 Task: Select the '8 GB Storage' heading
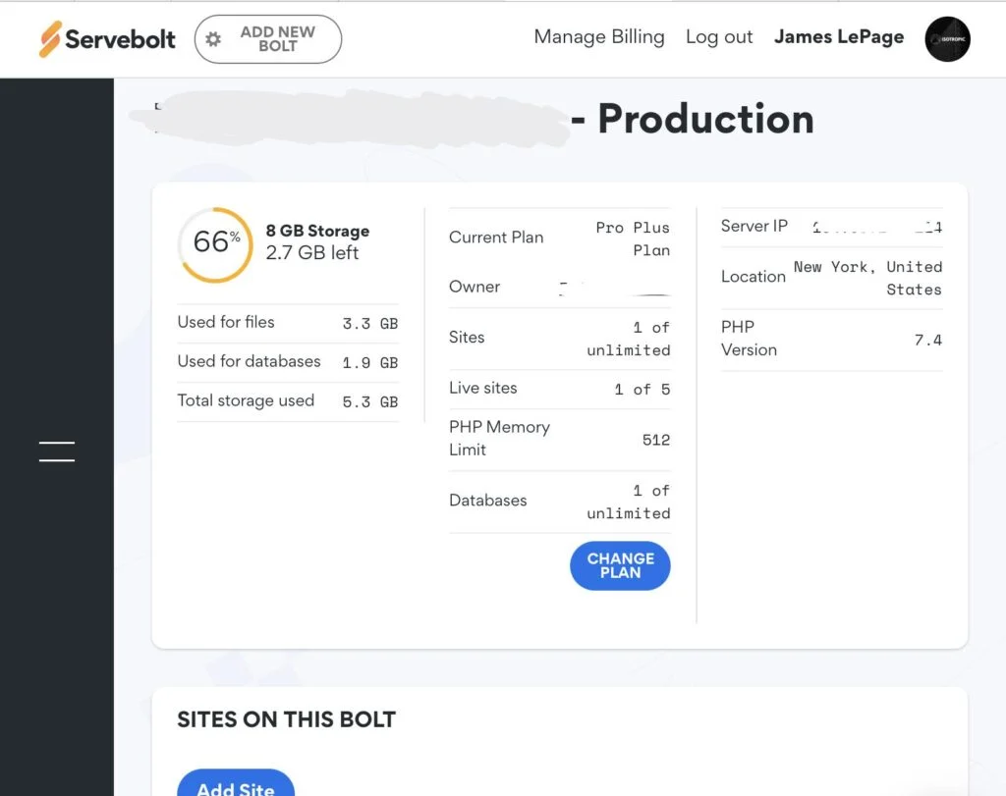point(317,231)
